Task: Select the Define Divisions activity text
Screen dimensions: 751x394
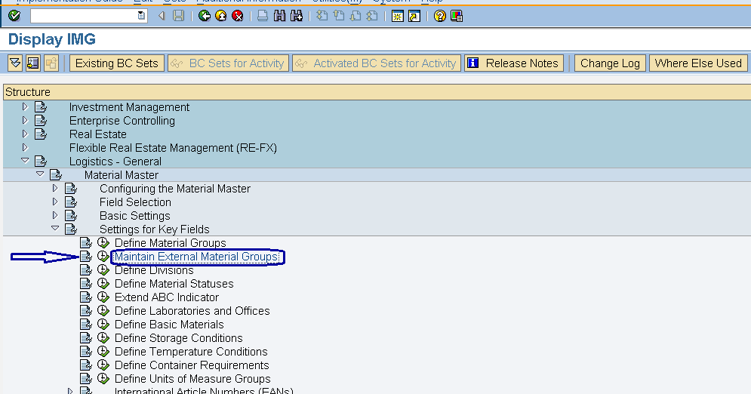Action: coord(154,270)
